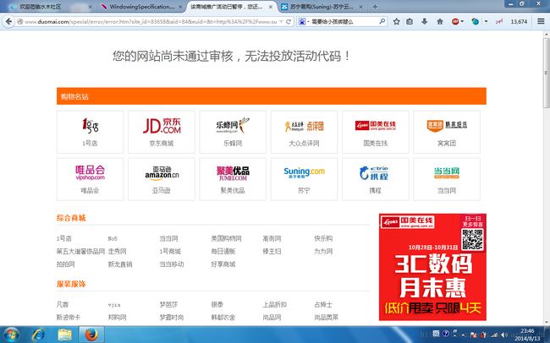The image size is (550, 343).
Task: Open the bookmarks list icon
Action: tap(410, 22)
